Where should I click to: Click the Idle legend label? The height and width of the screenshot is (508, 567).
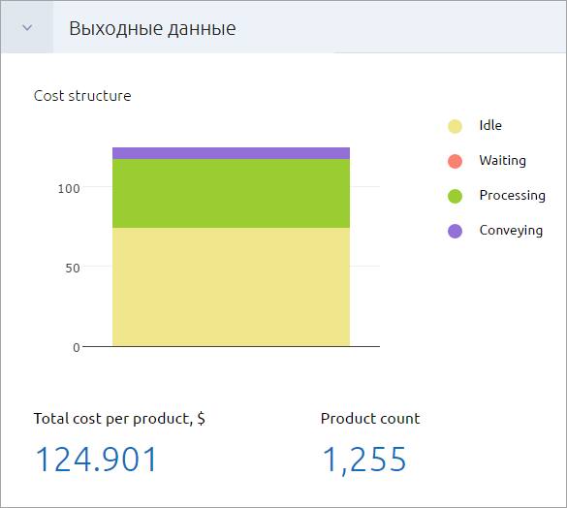pyautogui.click(x=490, y=126)
